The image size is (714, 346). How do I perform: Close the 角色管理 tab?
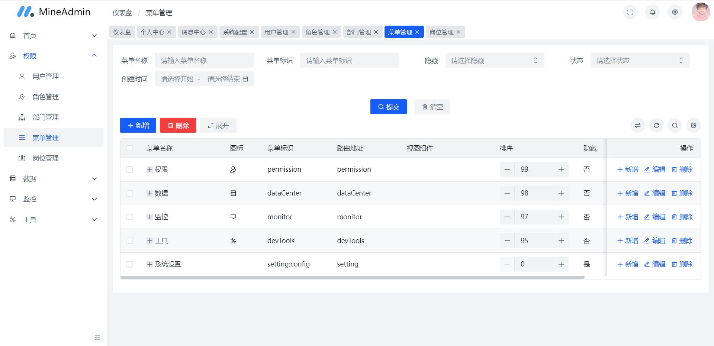click(x=335, y=32)
